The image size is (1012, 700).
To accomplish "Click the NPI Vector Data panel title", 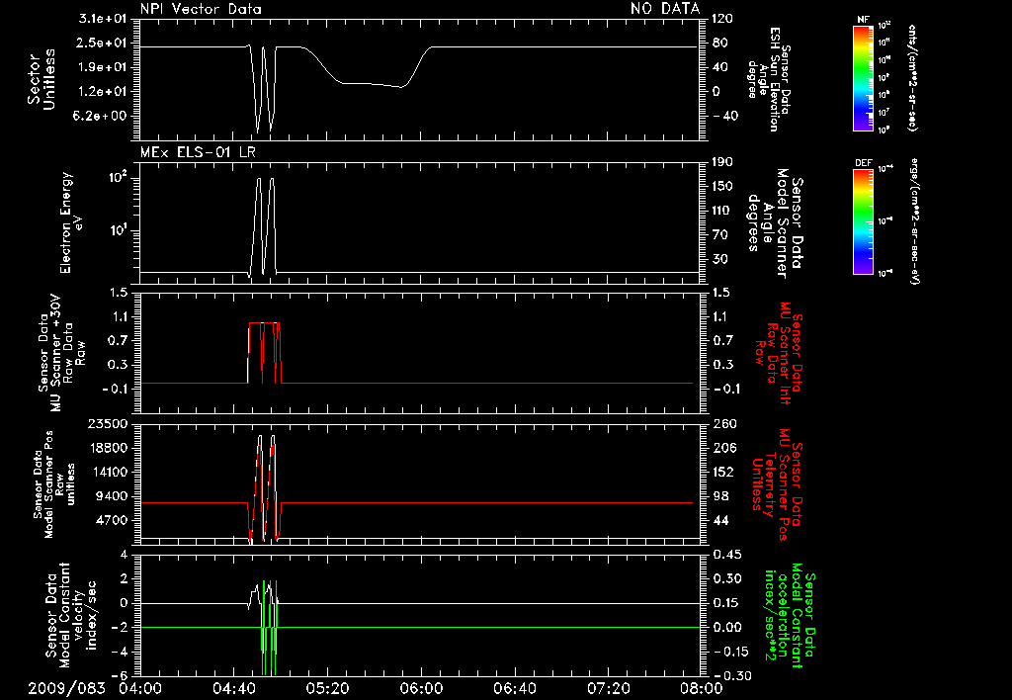I will click(201, 9).
